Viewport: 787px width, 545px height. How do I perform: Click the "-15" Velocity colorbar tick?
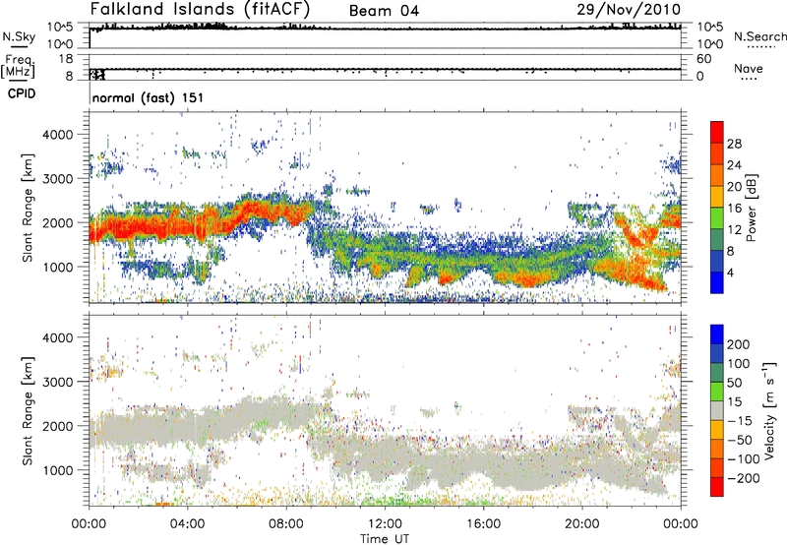pos(740,421)
